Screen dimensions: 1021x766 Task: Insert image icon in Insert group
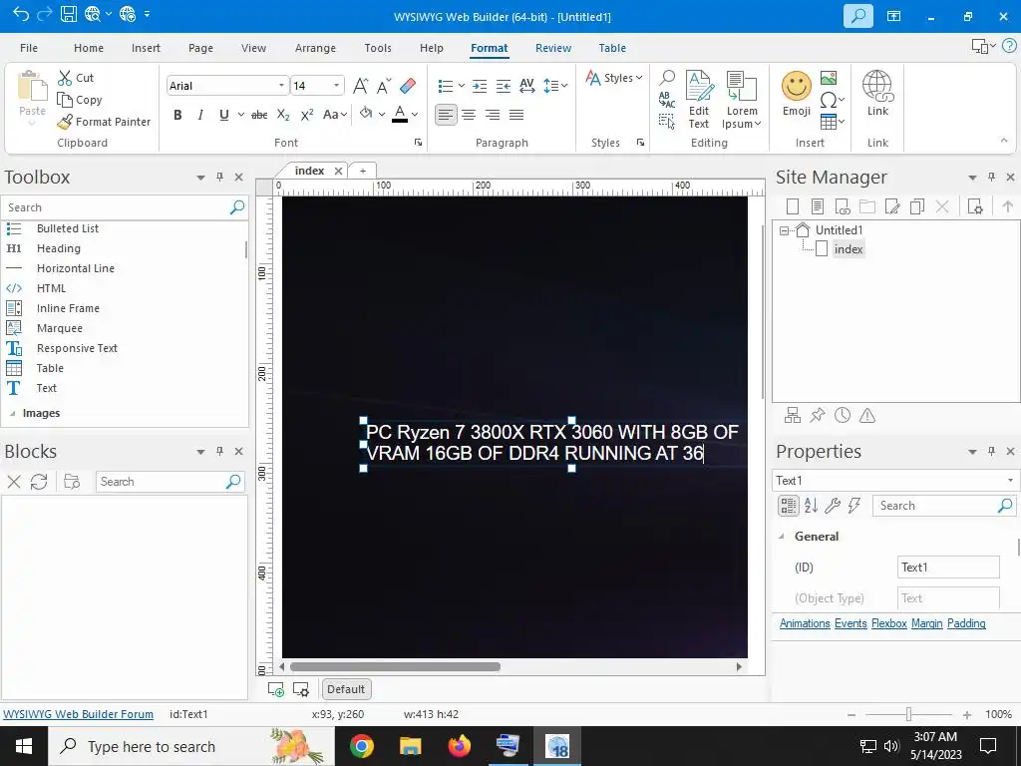[829, 78]
